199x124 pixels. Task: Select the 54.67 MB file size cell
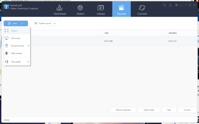(108, 41)
